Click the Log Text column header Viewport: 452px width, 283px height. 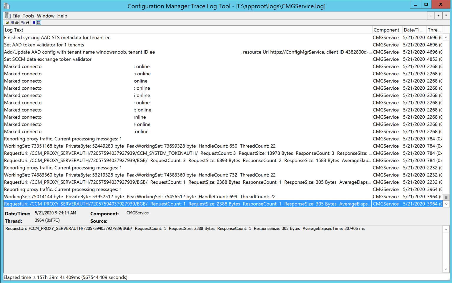pos(14,30)
